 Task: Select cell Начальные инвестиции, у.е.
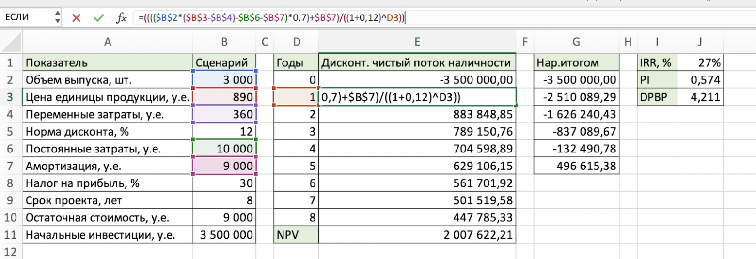point(108,235)
